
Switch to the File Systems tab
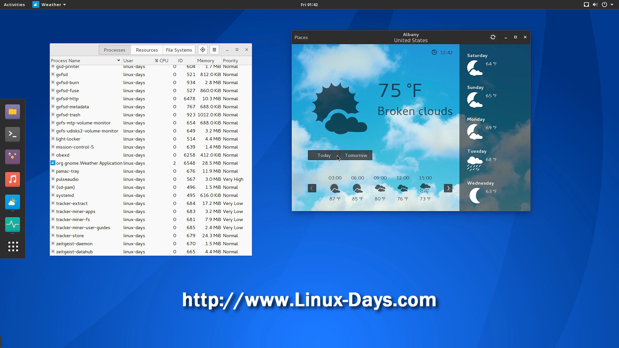(179, 50)
